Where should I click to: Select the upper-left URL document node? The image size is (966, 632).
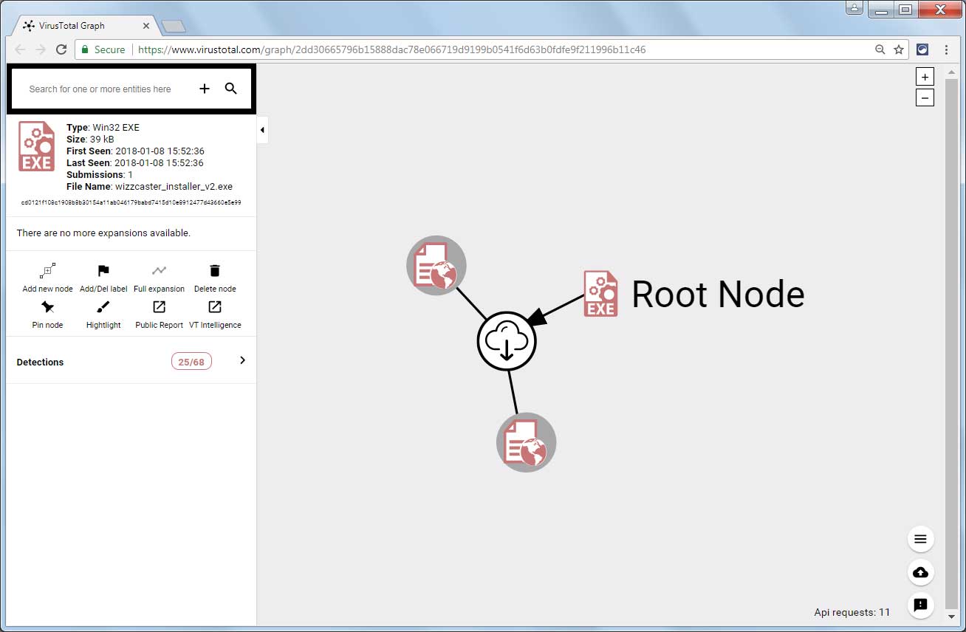click(x=436, y=265)
